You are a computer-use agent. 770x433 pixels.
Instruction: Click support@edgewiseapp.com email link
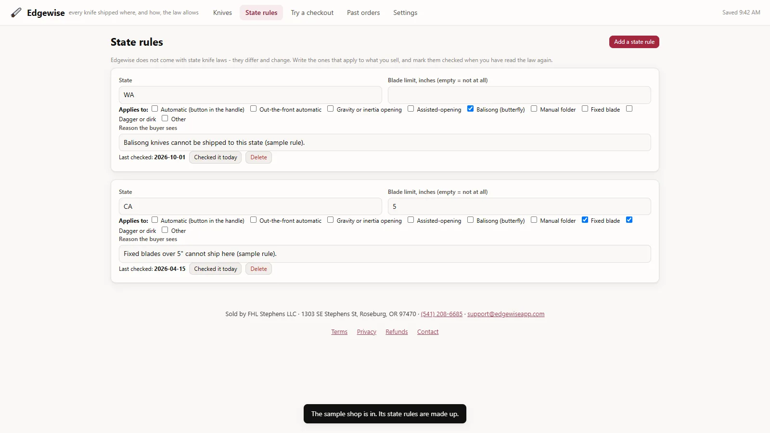[506, 314]
